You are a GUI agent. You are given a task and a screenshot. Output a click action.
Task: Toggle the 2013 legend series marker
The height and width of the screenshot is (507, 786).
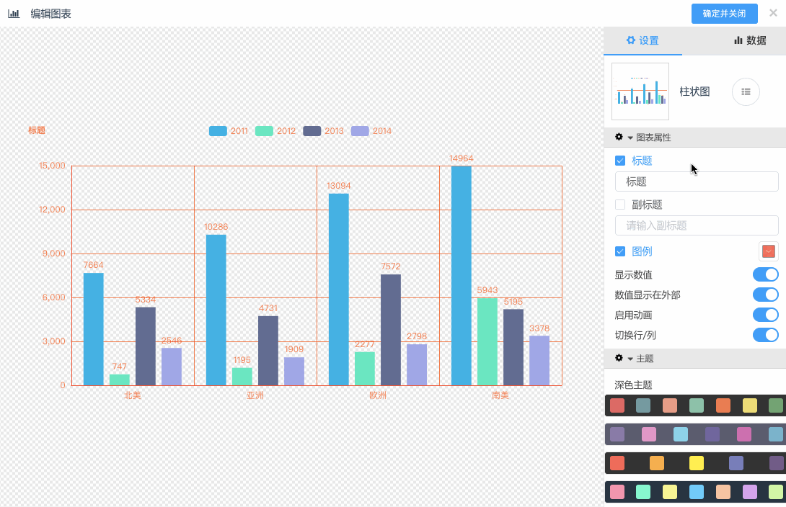(312, 131)
